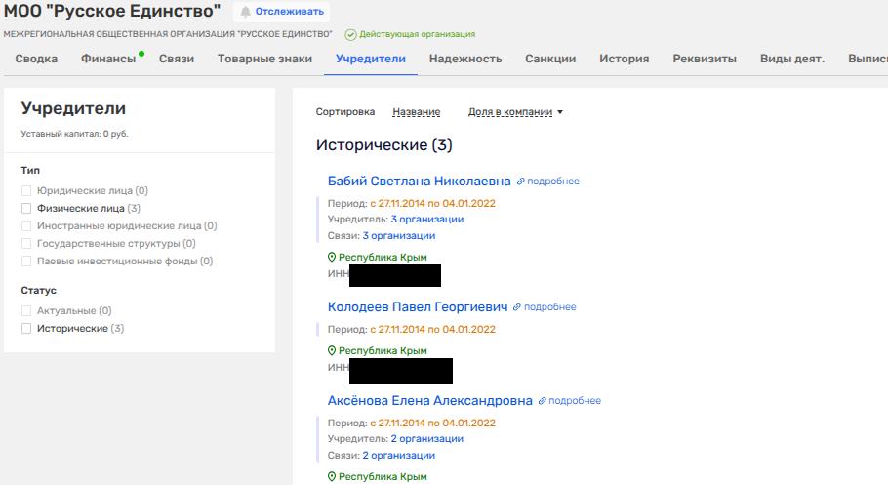Open the Доля в компании sort dropdown
This screenshot has height=485, width=888.
pos(516,112)
